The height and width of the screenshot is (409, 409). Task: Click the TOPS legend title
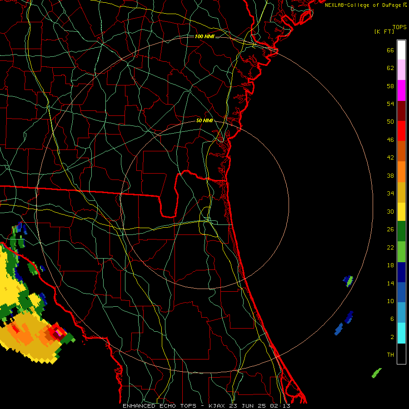pyautogui.click(x=399, y=27)
